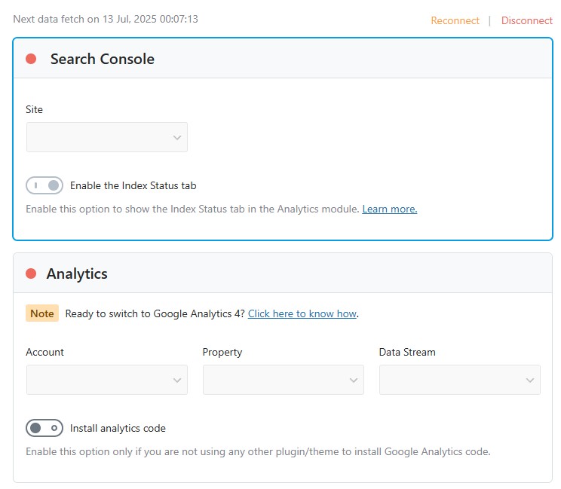Click the Site field label
This screenshot has width=561, height=489.
[x=34, y=109]
